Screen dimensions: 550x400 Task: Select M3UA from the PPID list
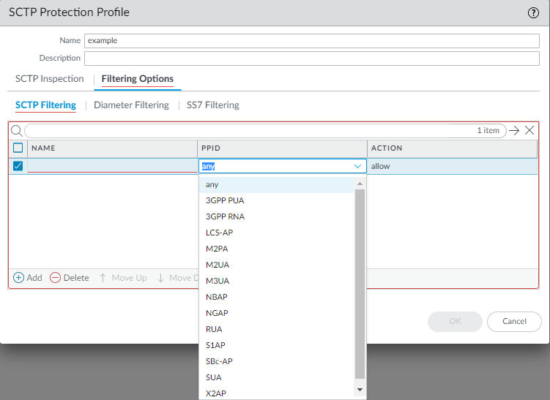tap(218, 281)
